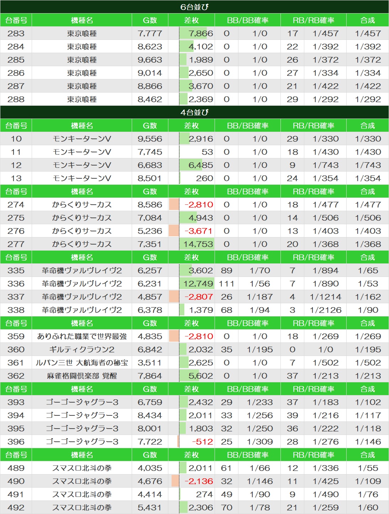Select the 53 difference value for machine 11
The image size is (389, 514).
(207, 152)
